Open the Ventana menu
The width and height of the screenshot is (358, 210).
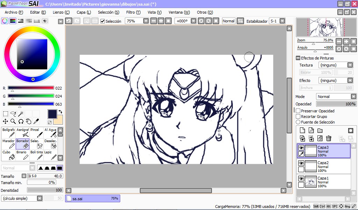tap(179, 12)
